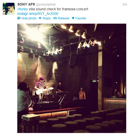This screenshot has height=134, width=129.
Task: Click the green exit sign in photo
Action: (94, 81)
